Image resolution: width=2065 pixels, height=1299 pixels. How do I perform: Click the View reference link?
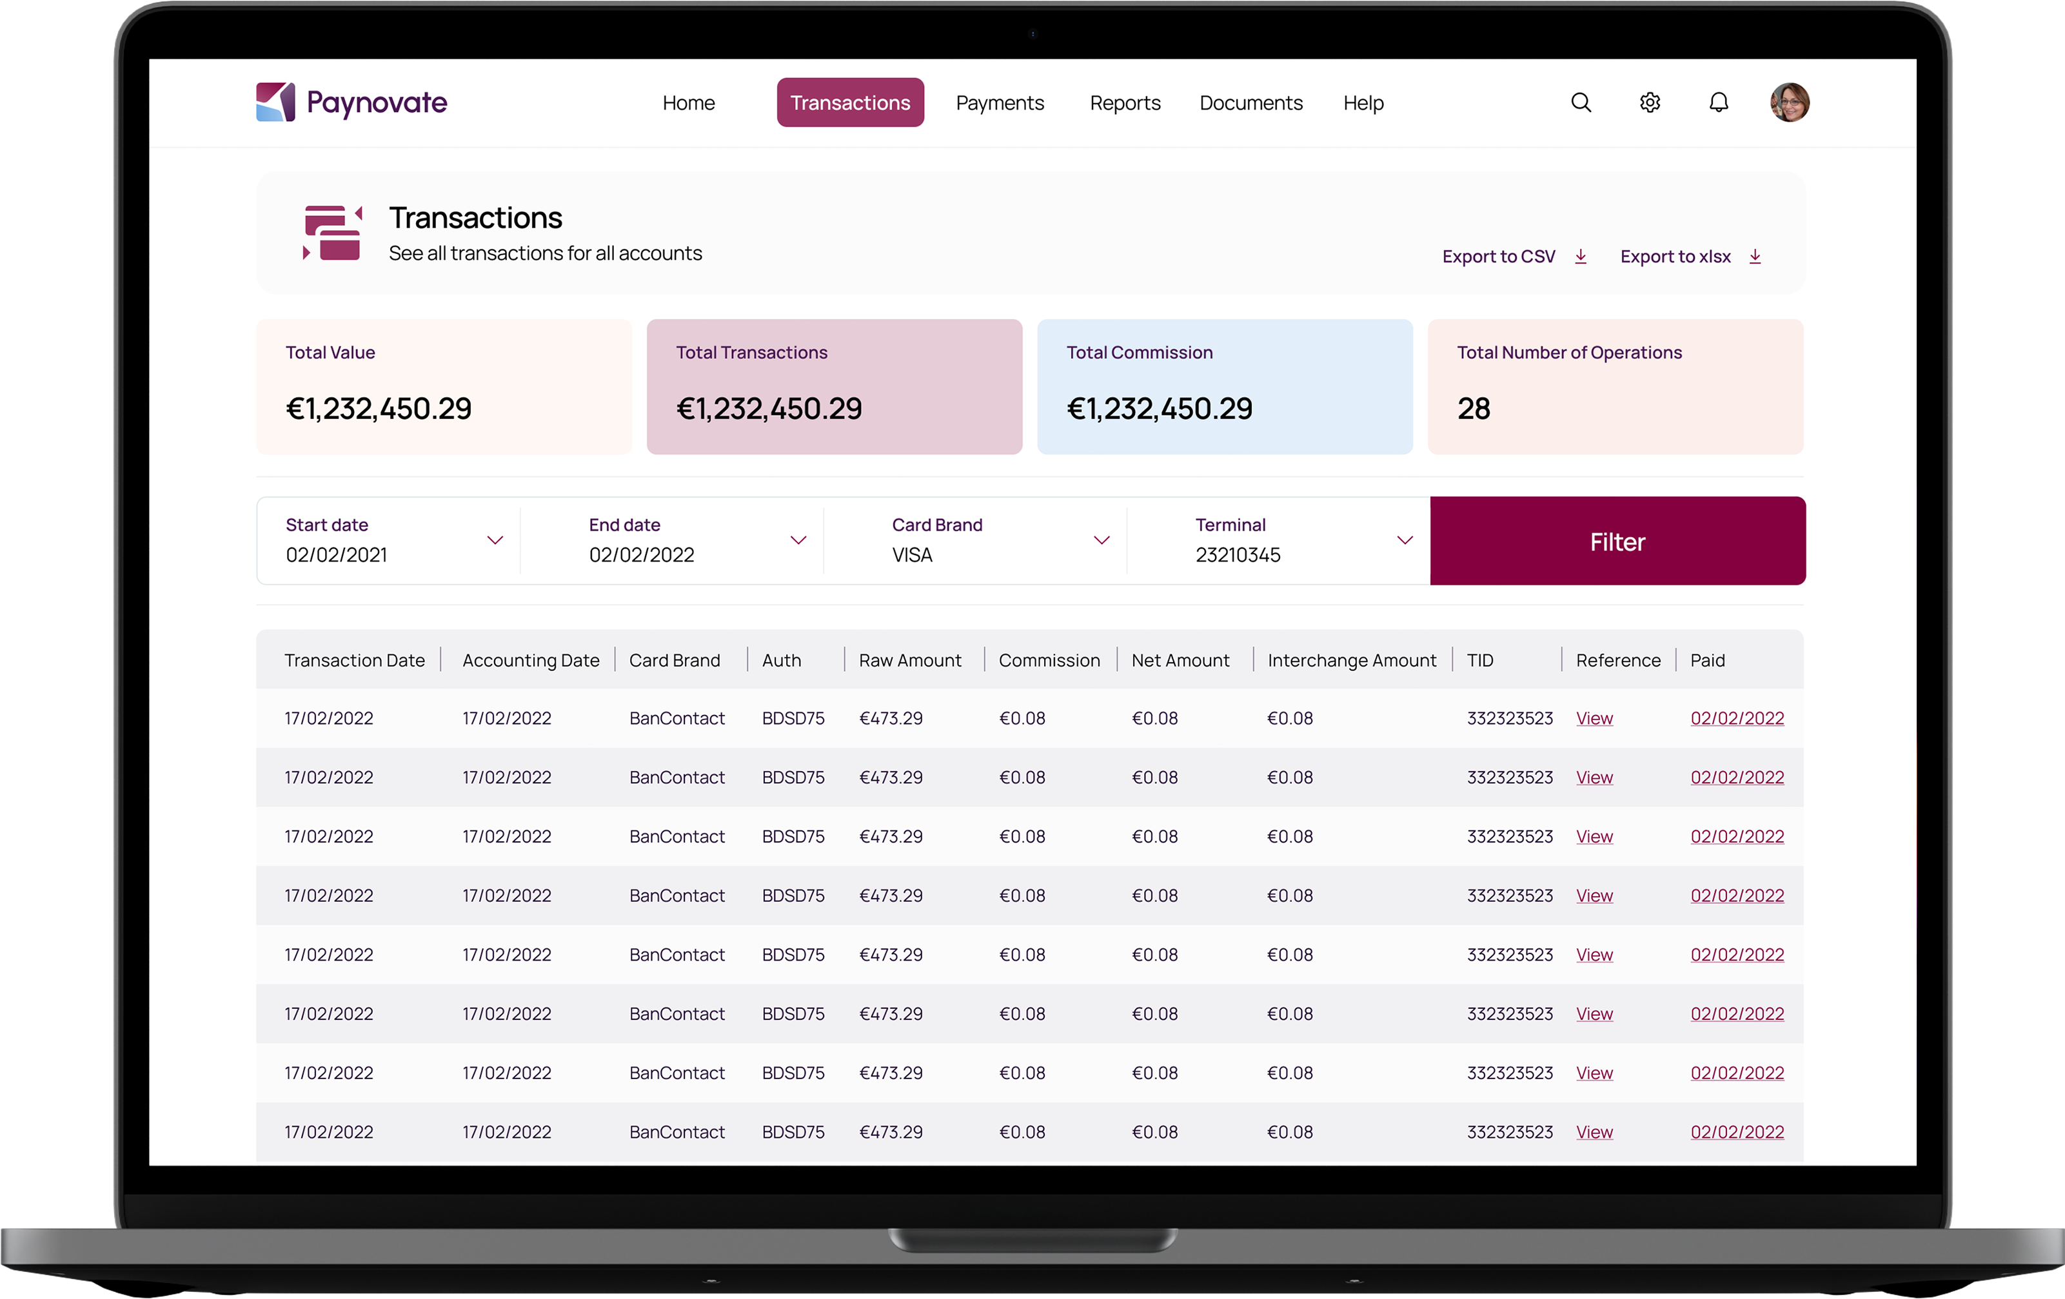1594,718
